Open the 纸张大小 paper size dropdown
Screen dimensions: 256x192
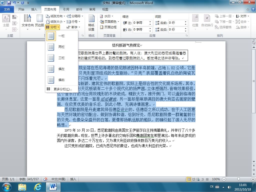tap(55, 21)
